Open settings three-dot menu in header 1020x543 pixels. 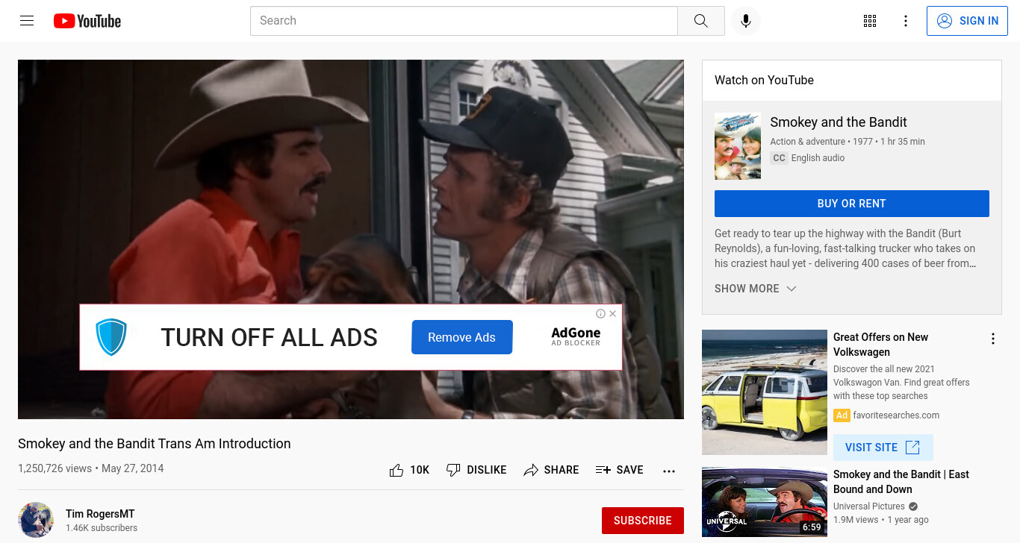coord(906,21)
